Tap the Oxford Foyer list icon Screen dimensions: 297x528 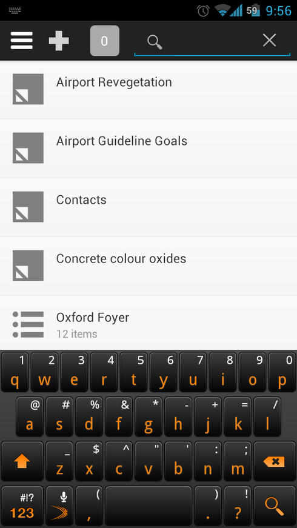point(28,324)
